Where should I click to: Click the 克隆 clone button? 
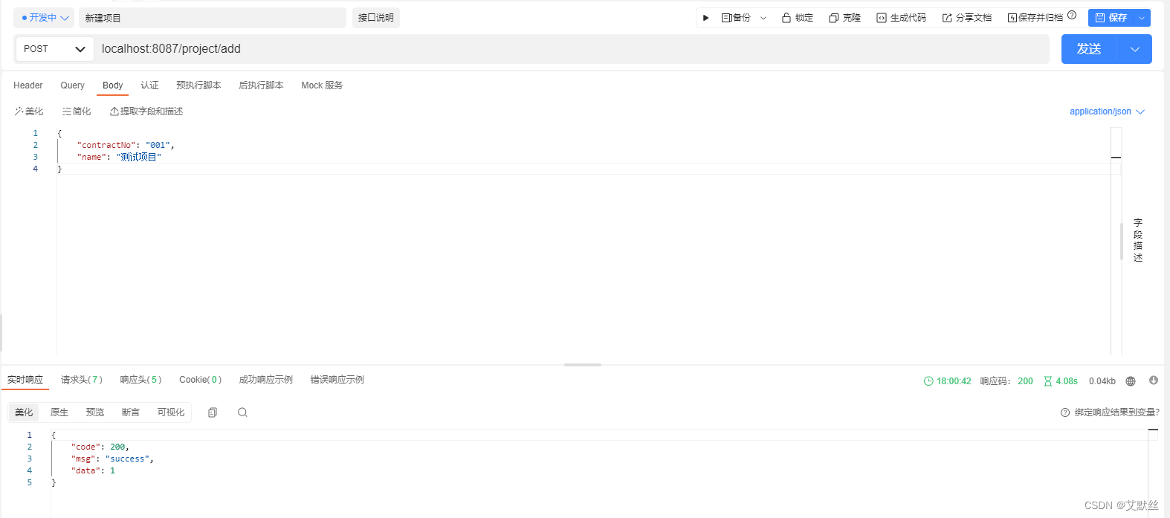point(844,18)
